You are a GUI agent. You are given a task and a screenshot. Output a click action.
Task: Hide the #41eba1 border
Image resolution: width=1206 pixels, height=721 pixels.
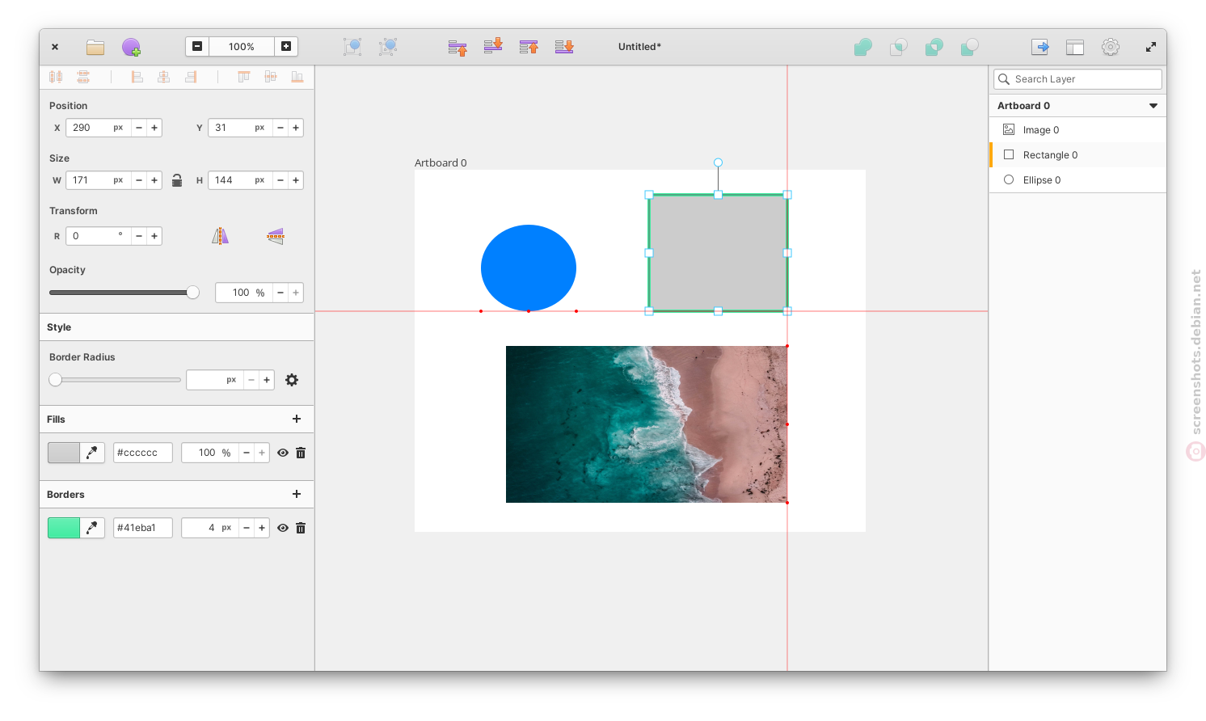click(x=283, y=528)
